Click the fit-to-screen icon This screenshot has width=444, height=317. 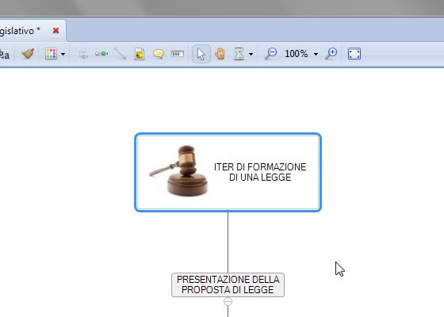point(354,54)
